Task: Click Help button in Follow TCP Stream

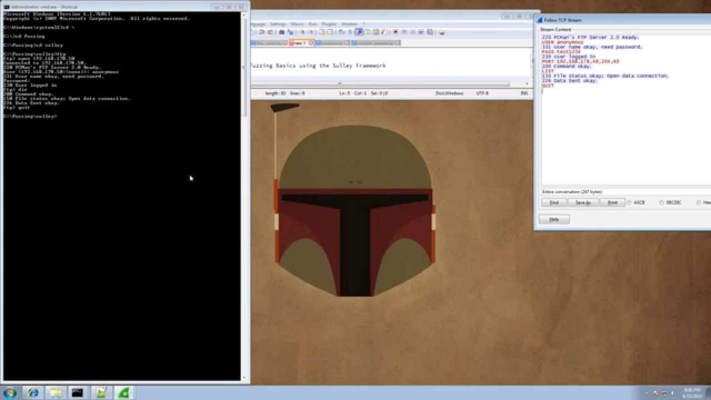Action: [554, 219]
